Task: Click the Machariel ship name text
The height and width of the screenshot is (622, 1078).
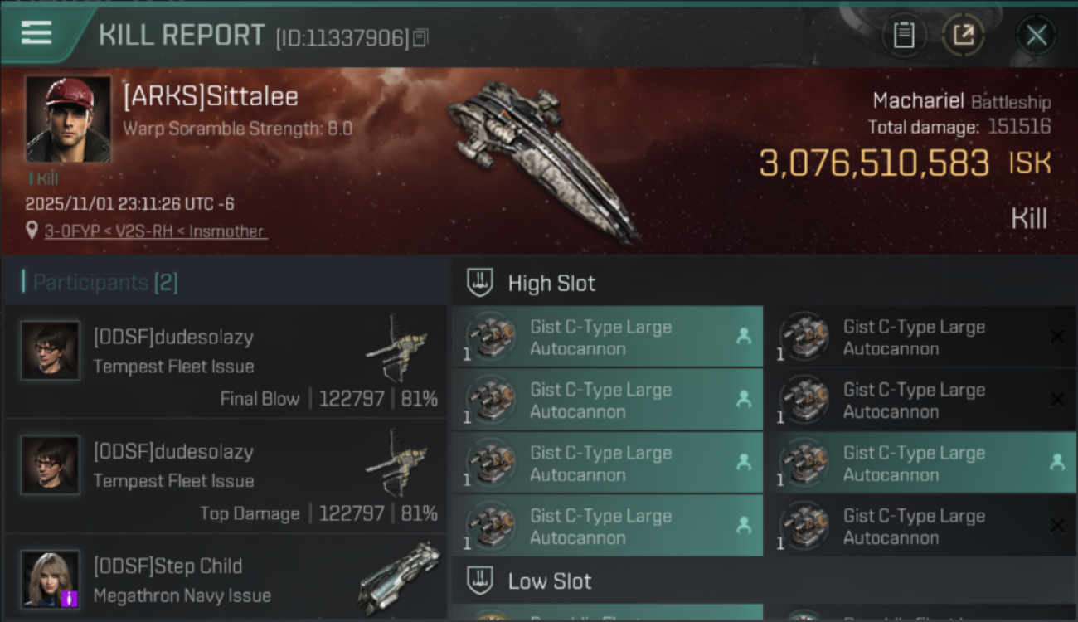Action: (918, 101)
